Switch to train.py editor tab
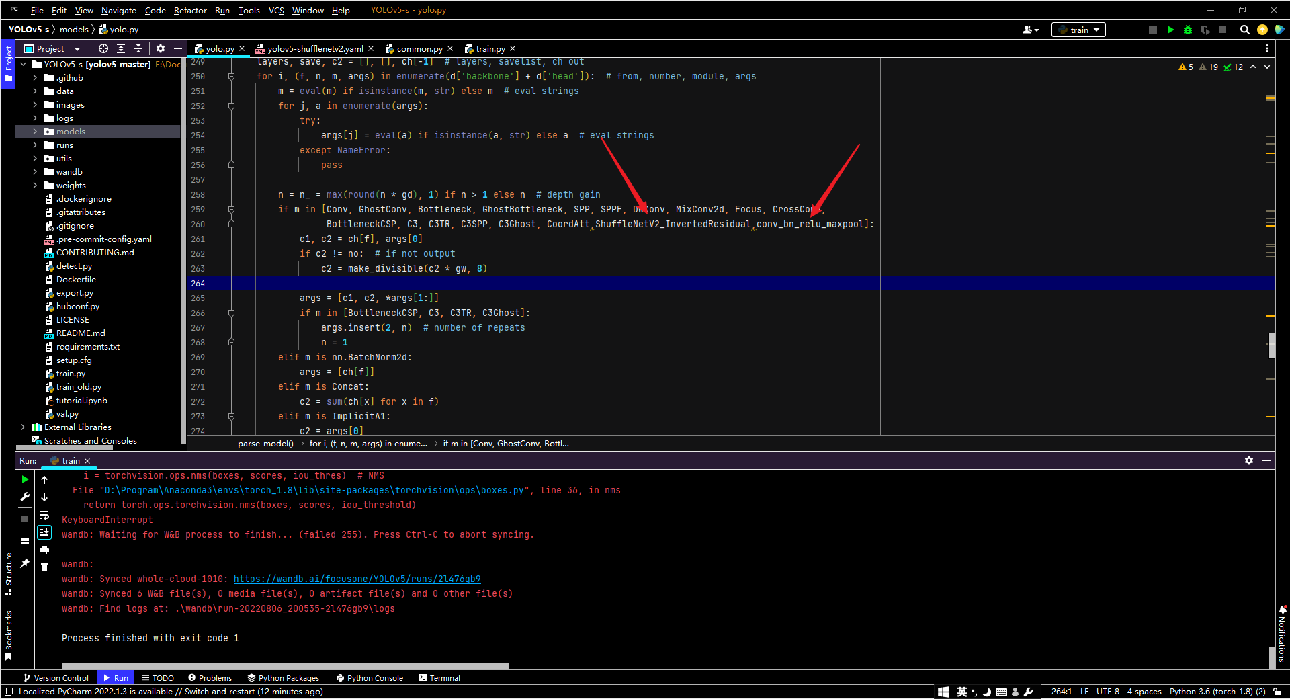This screenshot has height=699, width=1290. 490,48
